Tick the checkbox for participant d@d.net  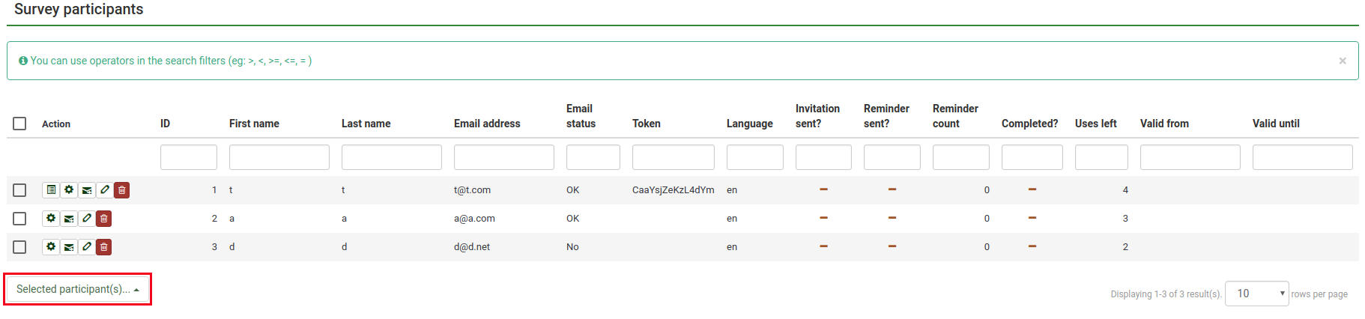pos(20,247)
